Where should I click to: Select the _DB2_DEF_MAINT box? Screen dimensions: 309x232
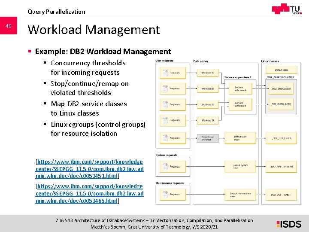[x=281, y=195]
